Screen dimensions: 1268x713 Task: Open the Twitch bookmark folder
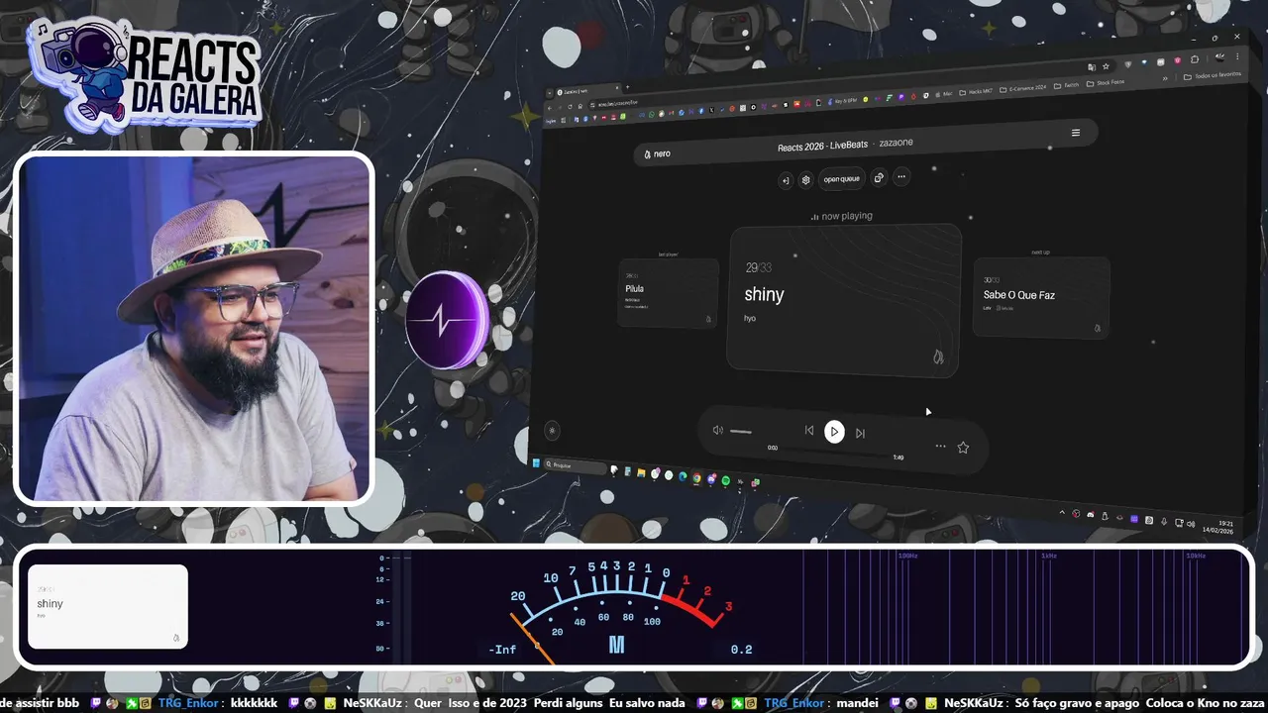[1066, 85]
